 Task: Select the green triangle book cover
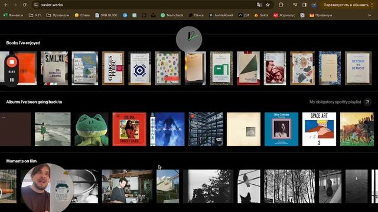pyautogui.click(x=248, y=68)
